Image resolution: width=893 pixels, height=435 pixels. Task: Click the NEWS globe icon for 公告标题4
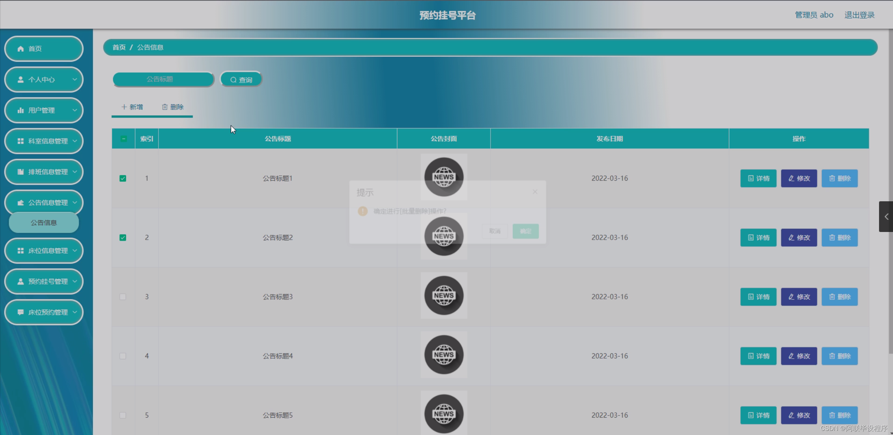444,355
